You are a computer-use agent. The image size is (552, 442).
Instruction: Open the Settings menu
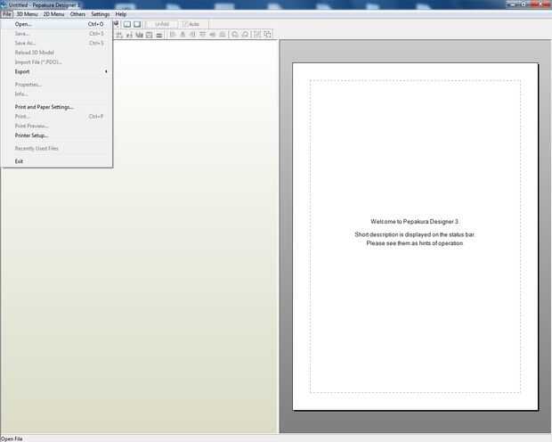[101, 14]
